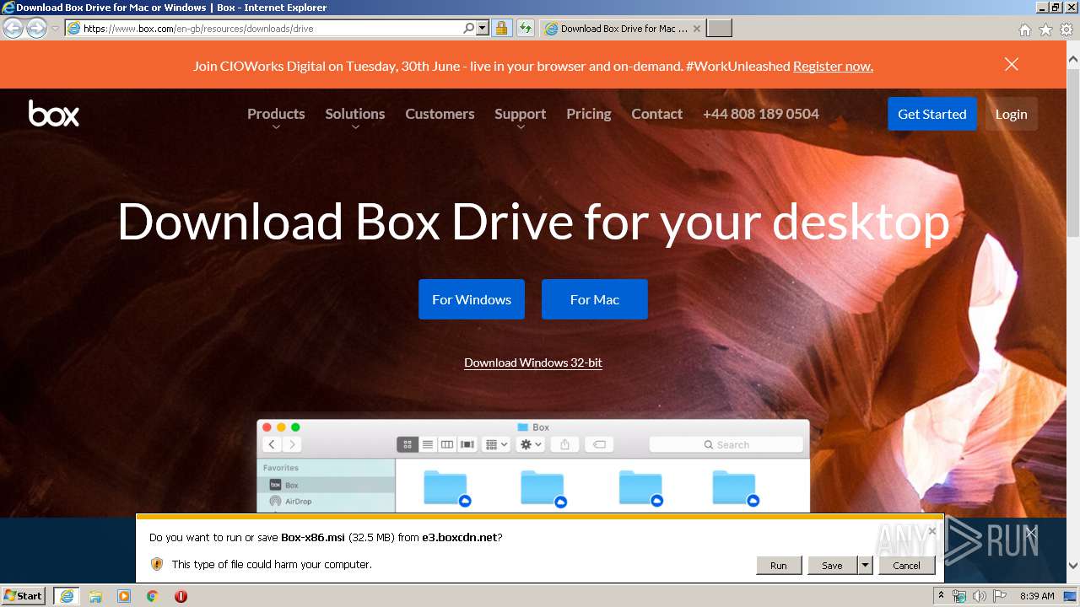
Task: Click the Action Center flag icon
Action: (x=1000, y=596)
